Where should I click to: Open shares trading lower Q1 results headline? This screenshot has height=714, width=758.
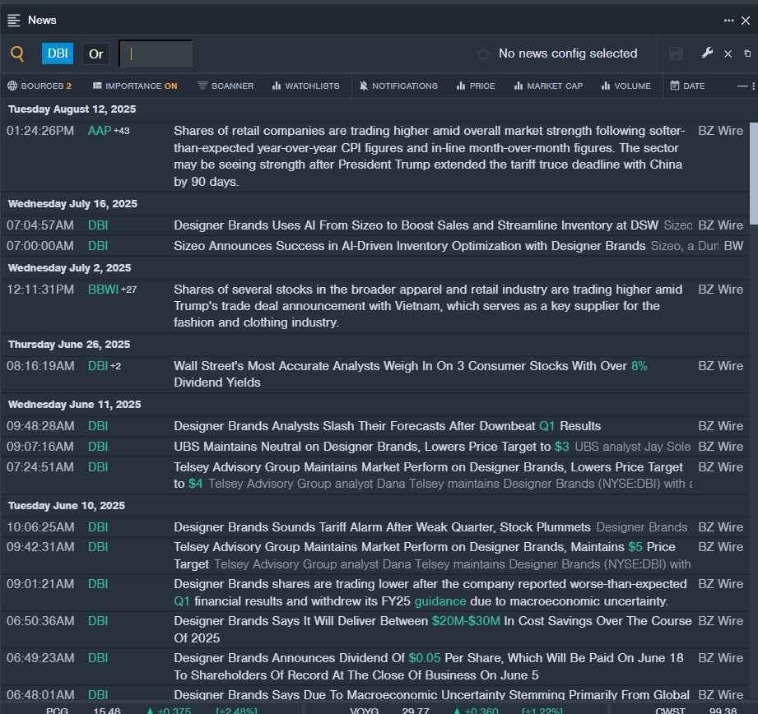click(x=430, y=592)
